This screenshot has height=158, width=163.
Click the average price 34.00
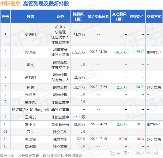click(x=140, y=87)
